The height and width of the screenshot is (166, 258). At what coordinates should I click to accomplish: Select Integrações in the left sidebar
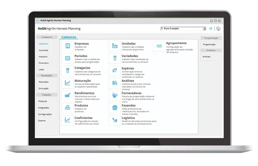[43, 108]
